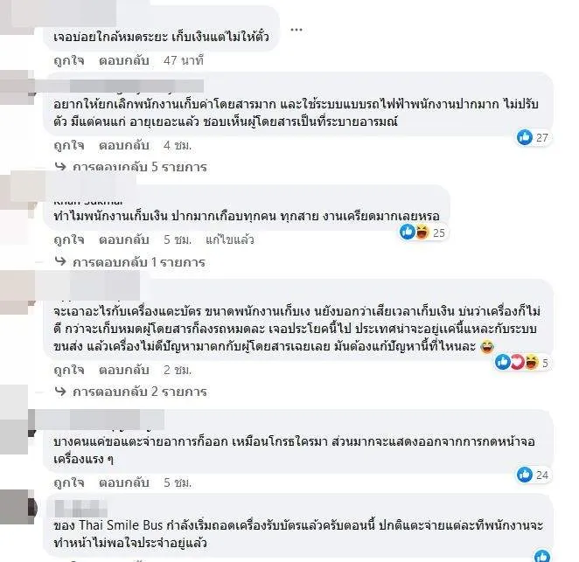Image resolution: width=579 pixels, height=562 pixels.
Task: Click ถูกใจ under the 47 นาที comment
Action: [x=69, y=60]
